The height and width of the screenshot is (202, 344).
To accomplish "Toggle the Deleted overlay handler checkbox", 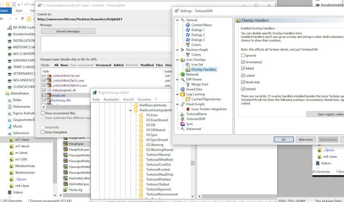I will [243, 89].
